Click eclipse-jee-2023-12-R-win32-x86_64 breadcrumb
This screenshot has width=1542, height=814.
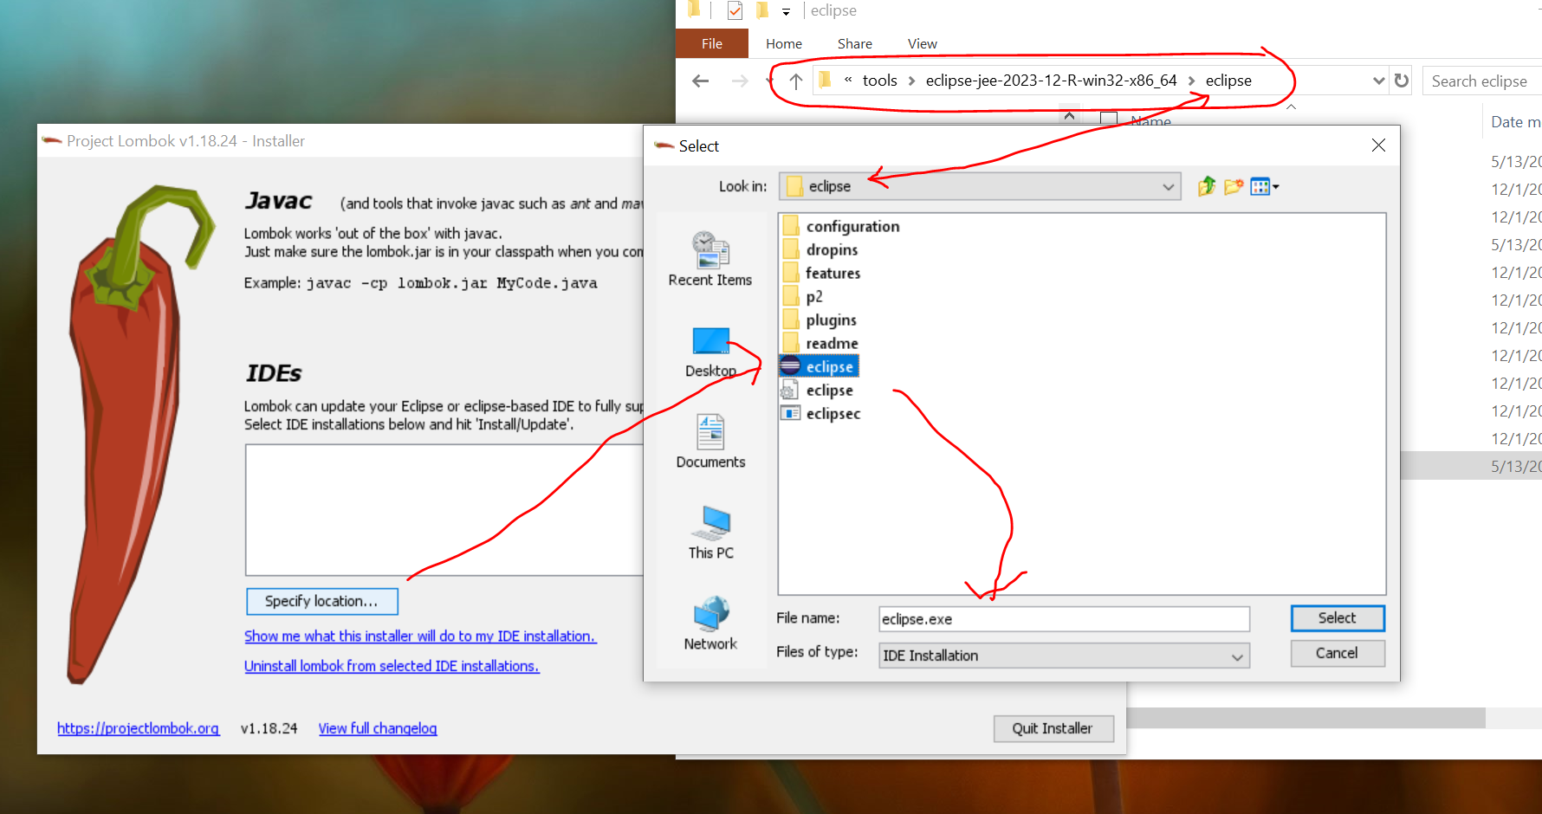[1051, 81]
